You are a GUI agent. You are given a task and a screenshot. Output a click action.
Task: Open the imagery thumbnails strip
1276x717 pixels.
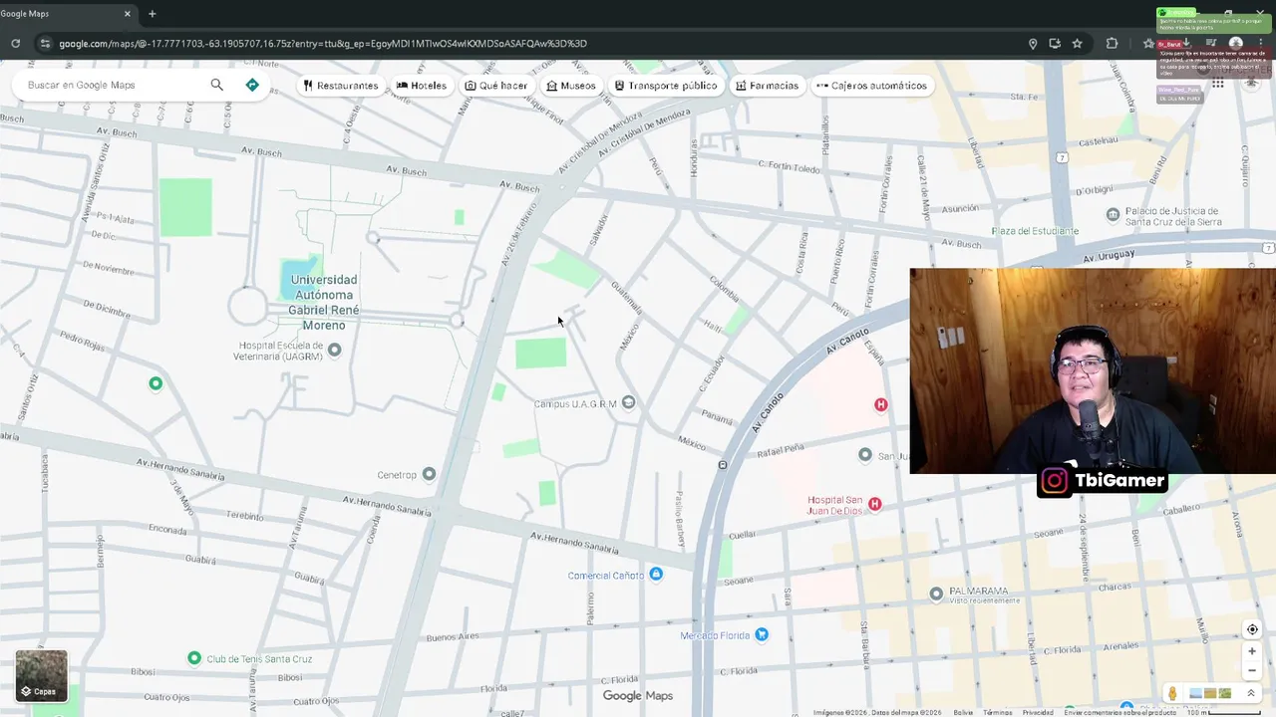point(1210,693)
